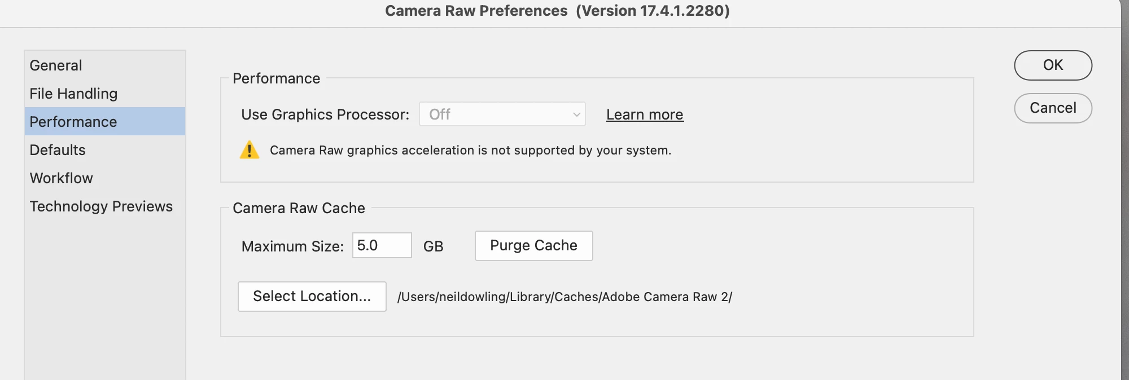The height and width of the screenshot is (380, 1129).
Task: Go to the Defaults preferences section
Action: click(58, 150)
